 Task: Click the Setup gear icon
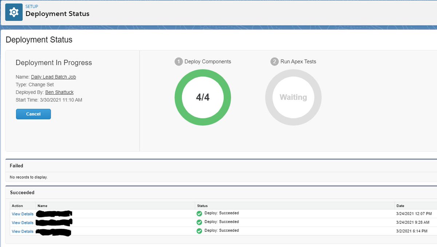click(14, 12)
